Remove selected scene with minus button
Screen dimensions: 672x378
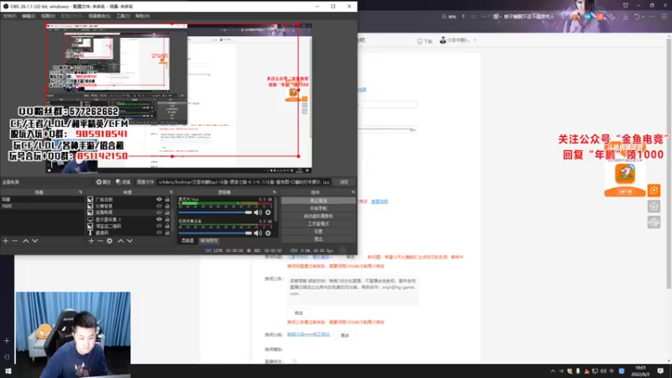coord(15,241)
